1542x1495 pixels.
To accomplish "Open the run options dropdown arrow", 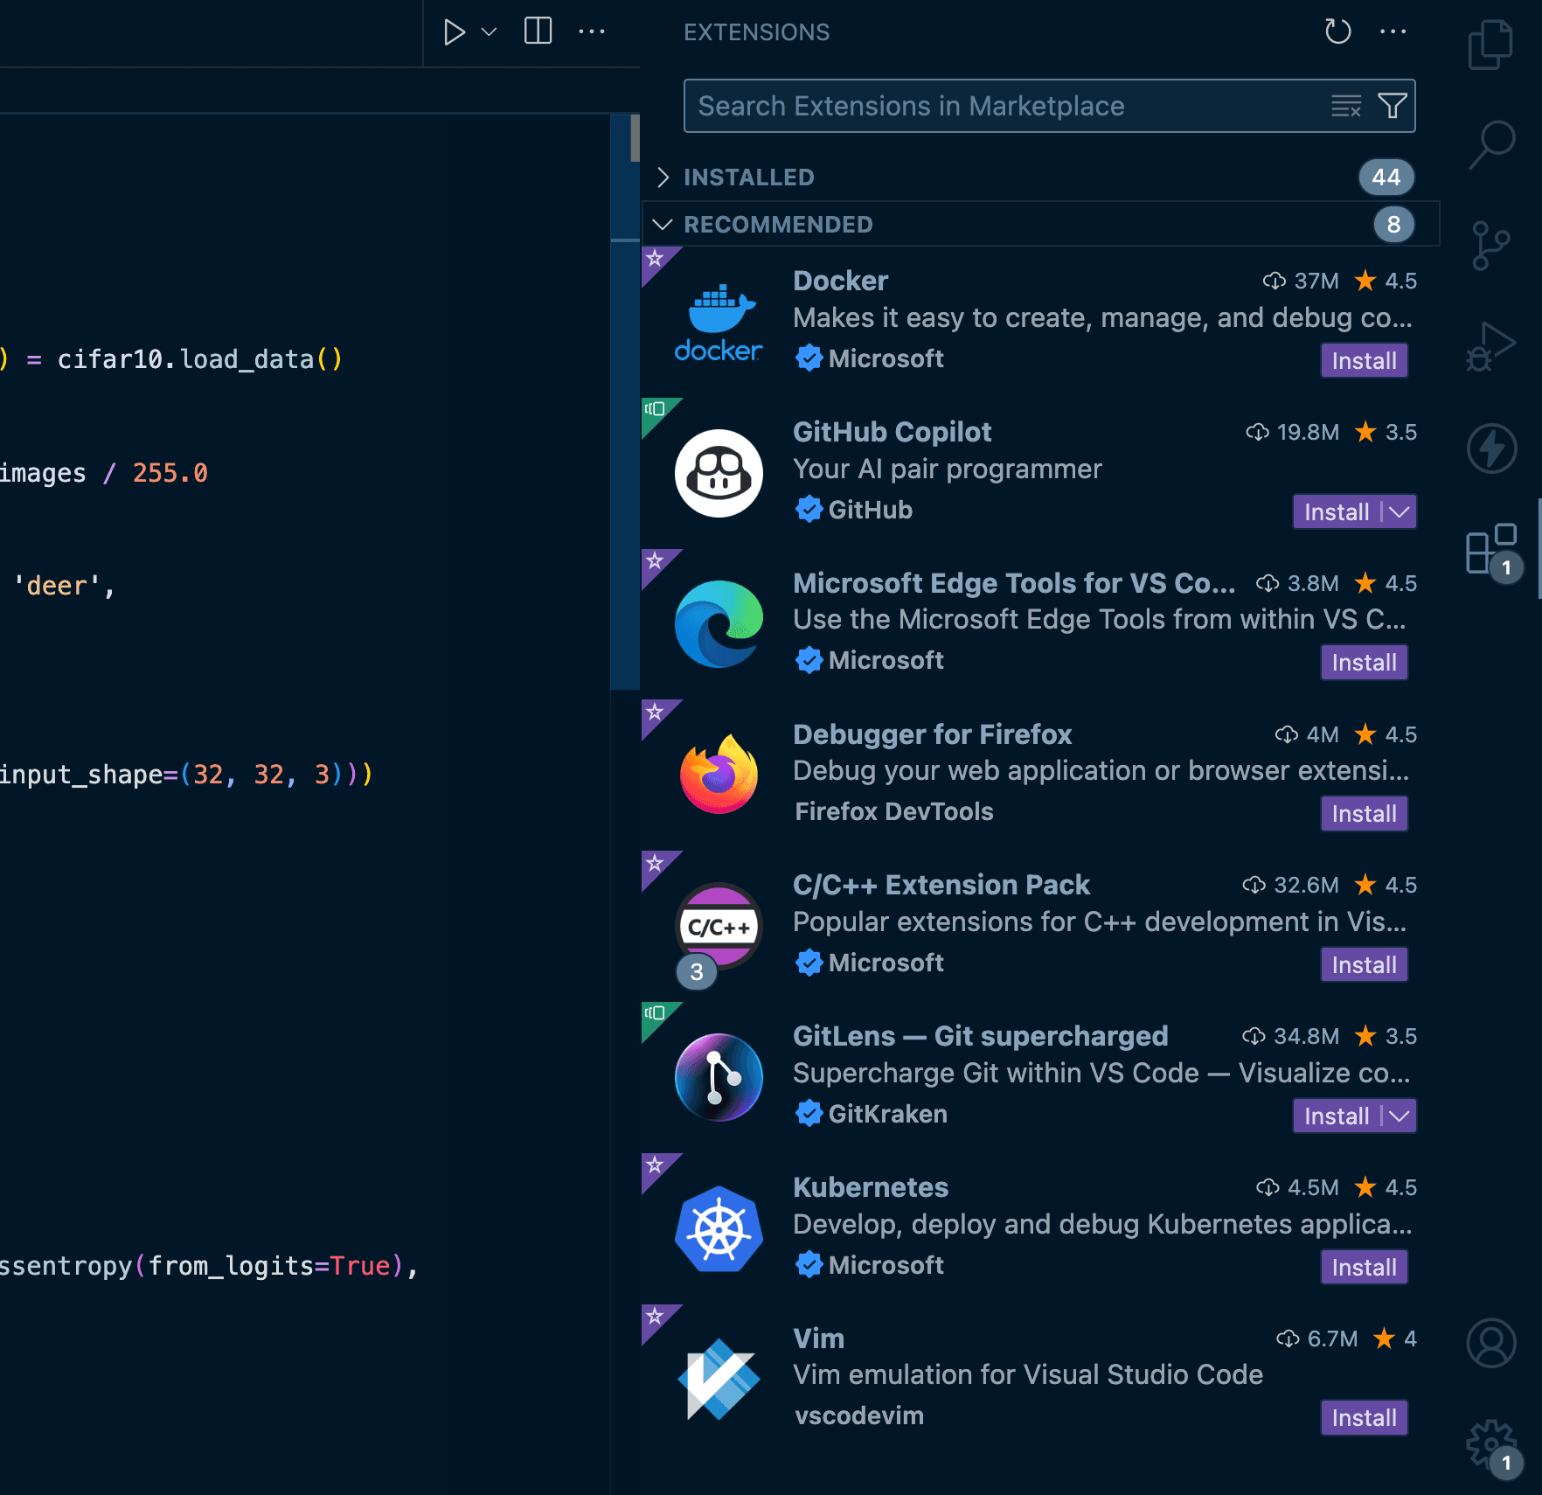I will pos(490,32).
